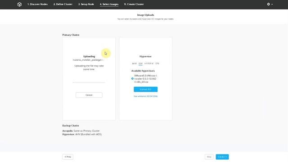Image resolution: width=288 pixels, height=162 pixels.
Task: Go to step 1. Discover Nodes
Action: 37,4
